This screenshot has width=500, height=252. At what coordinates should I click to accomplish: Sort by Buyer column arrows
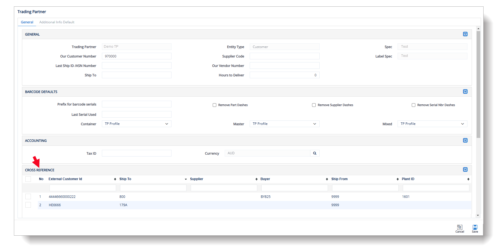click(x=327, y=179)
